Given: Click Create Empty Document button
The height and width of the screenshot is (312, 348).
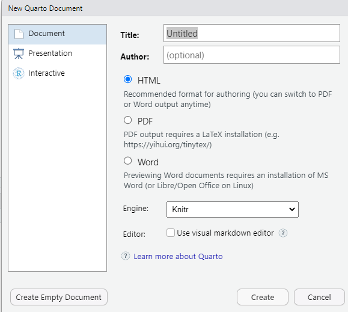Looking at the screenshot, I should 59,297.
